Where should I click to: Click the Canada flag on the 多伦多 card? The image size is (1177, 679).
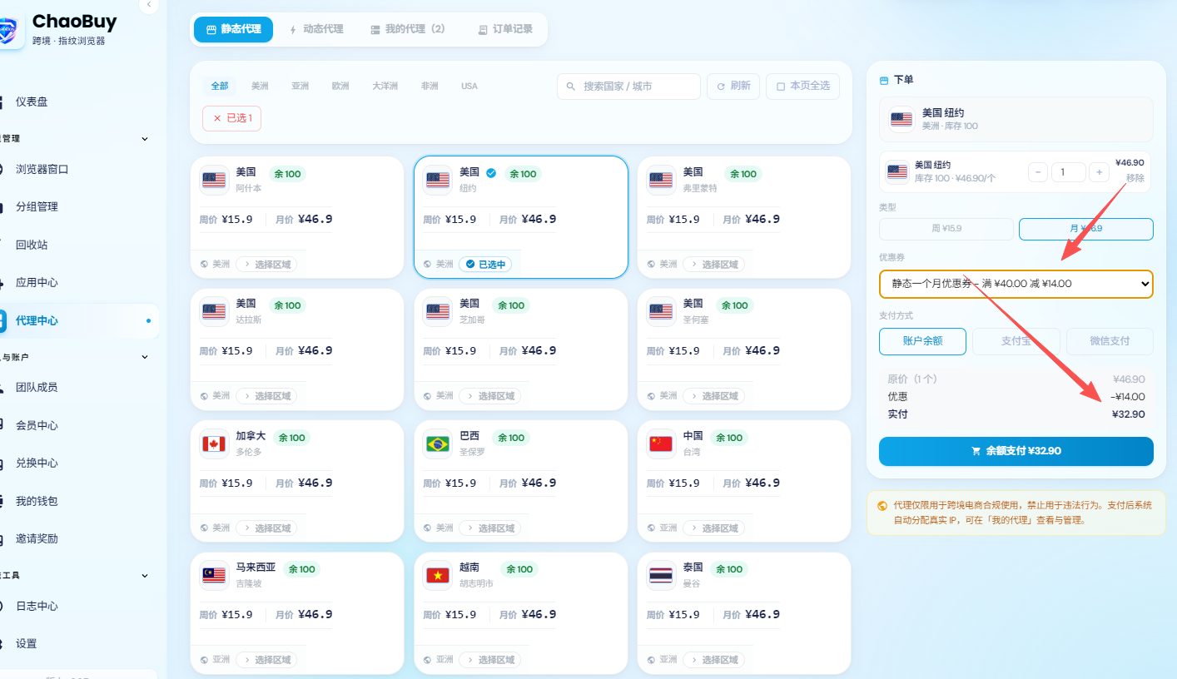pyautogui.click(x=214, y=444)
